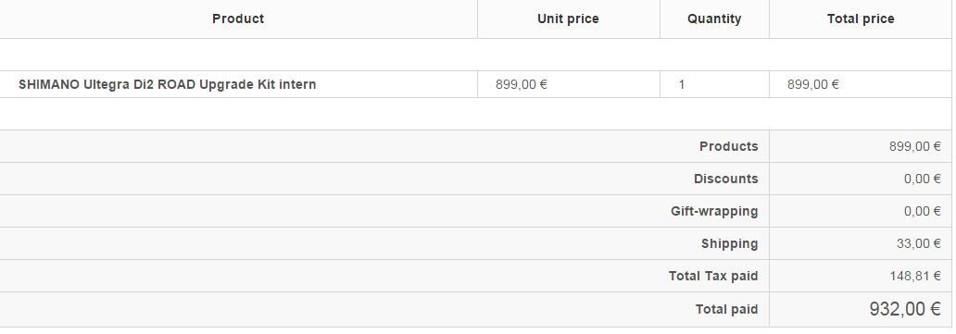Click the Total paid label
956x334 pixels.
[726, 310]
